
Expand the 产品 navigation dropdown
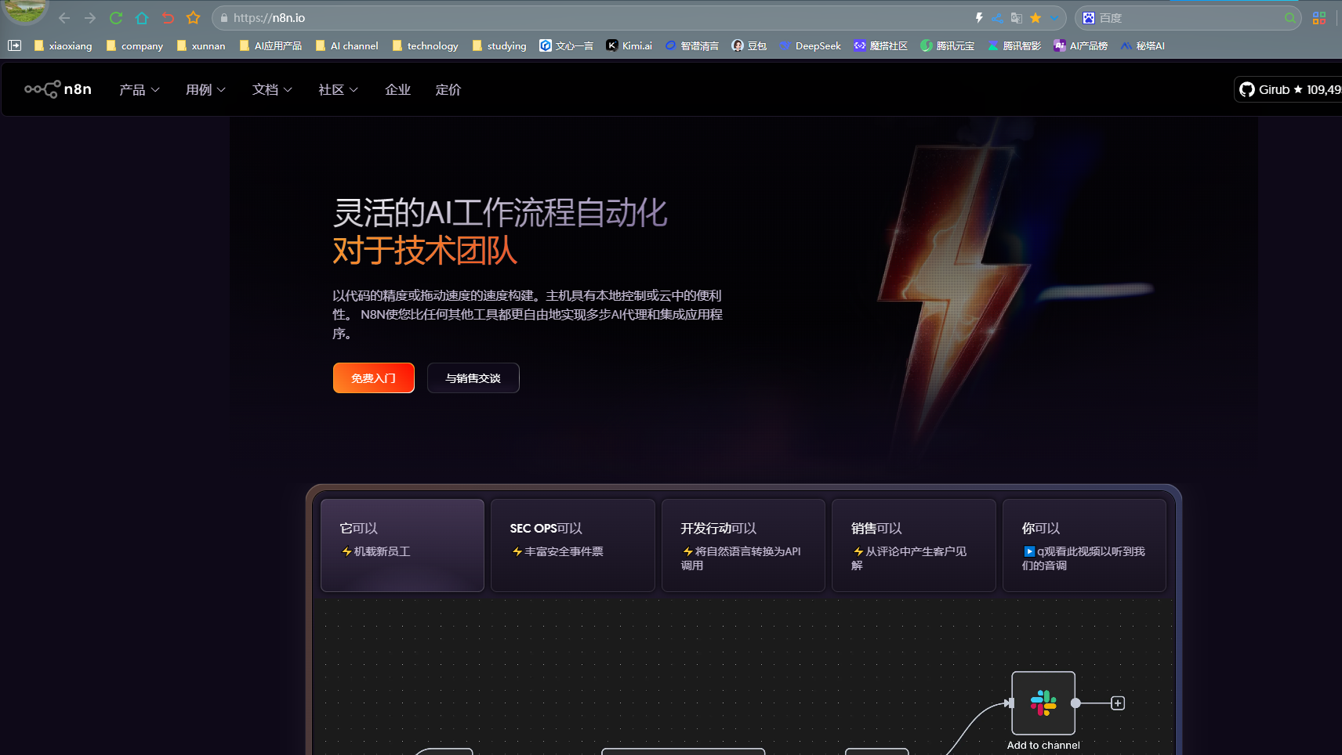click(139, 90)
